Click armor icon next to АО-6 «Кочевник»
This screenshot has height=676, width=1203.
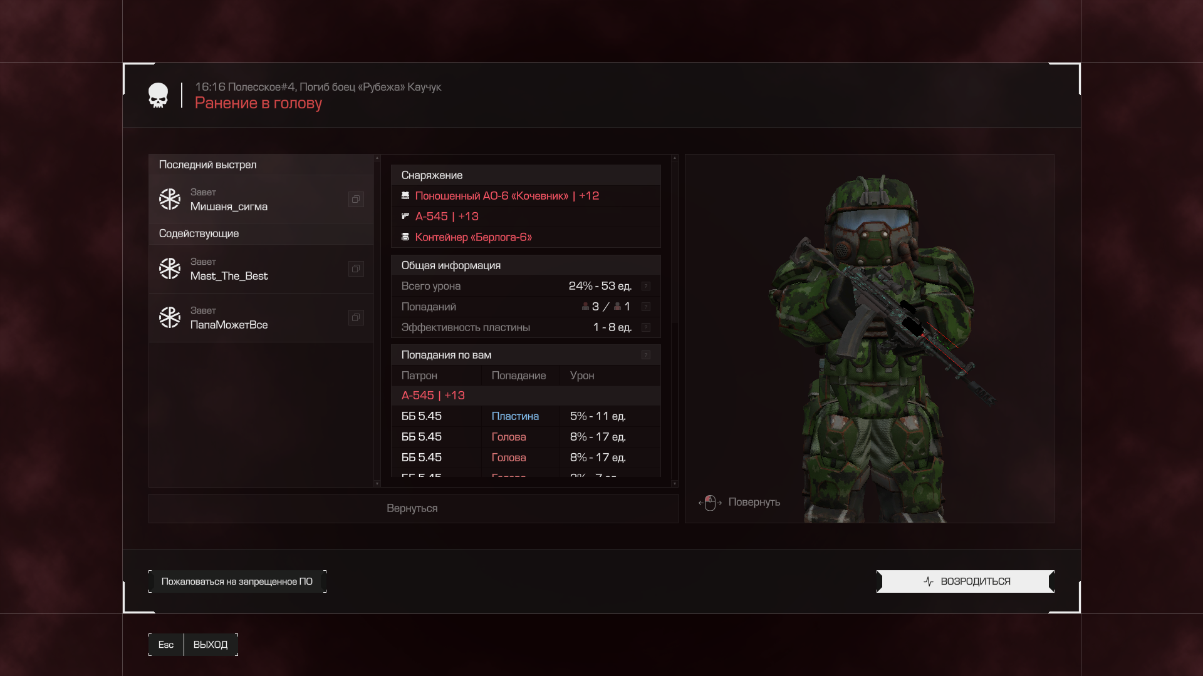coord(405,196)
